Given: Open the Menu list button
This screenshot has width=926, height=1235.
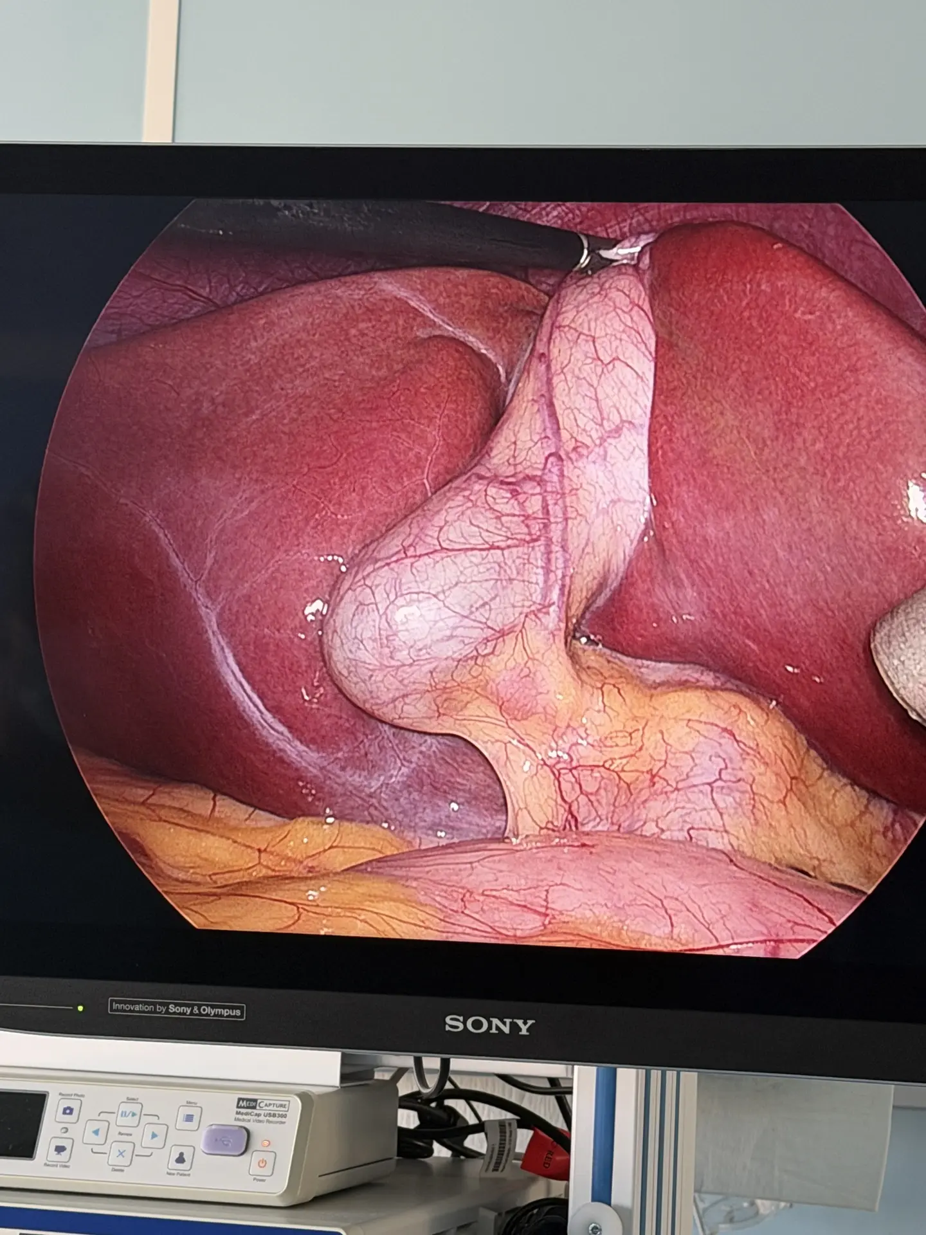Looking at the screenshot, I should pyautogui.click(x=188, y=1117).
